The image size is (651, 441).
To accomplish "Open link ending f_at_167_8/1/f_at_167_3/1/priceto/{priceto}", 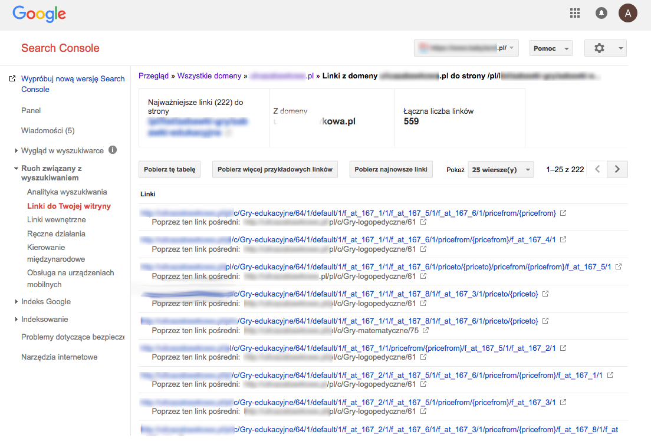I will pyautogui.click(x=339, y=294).
